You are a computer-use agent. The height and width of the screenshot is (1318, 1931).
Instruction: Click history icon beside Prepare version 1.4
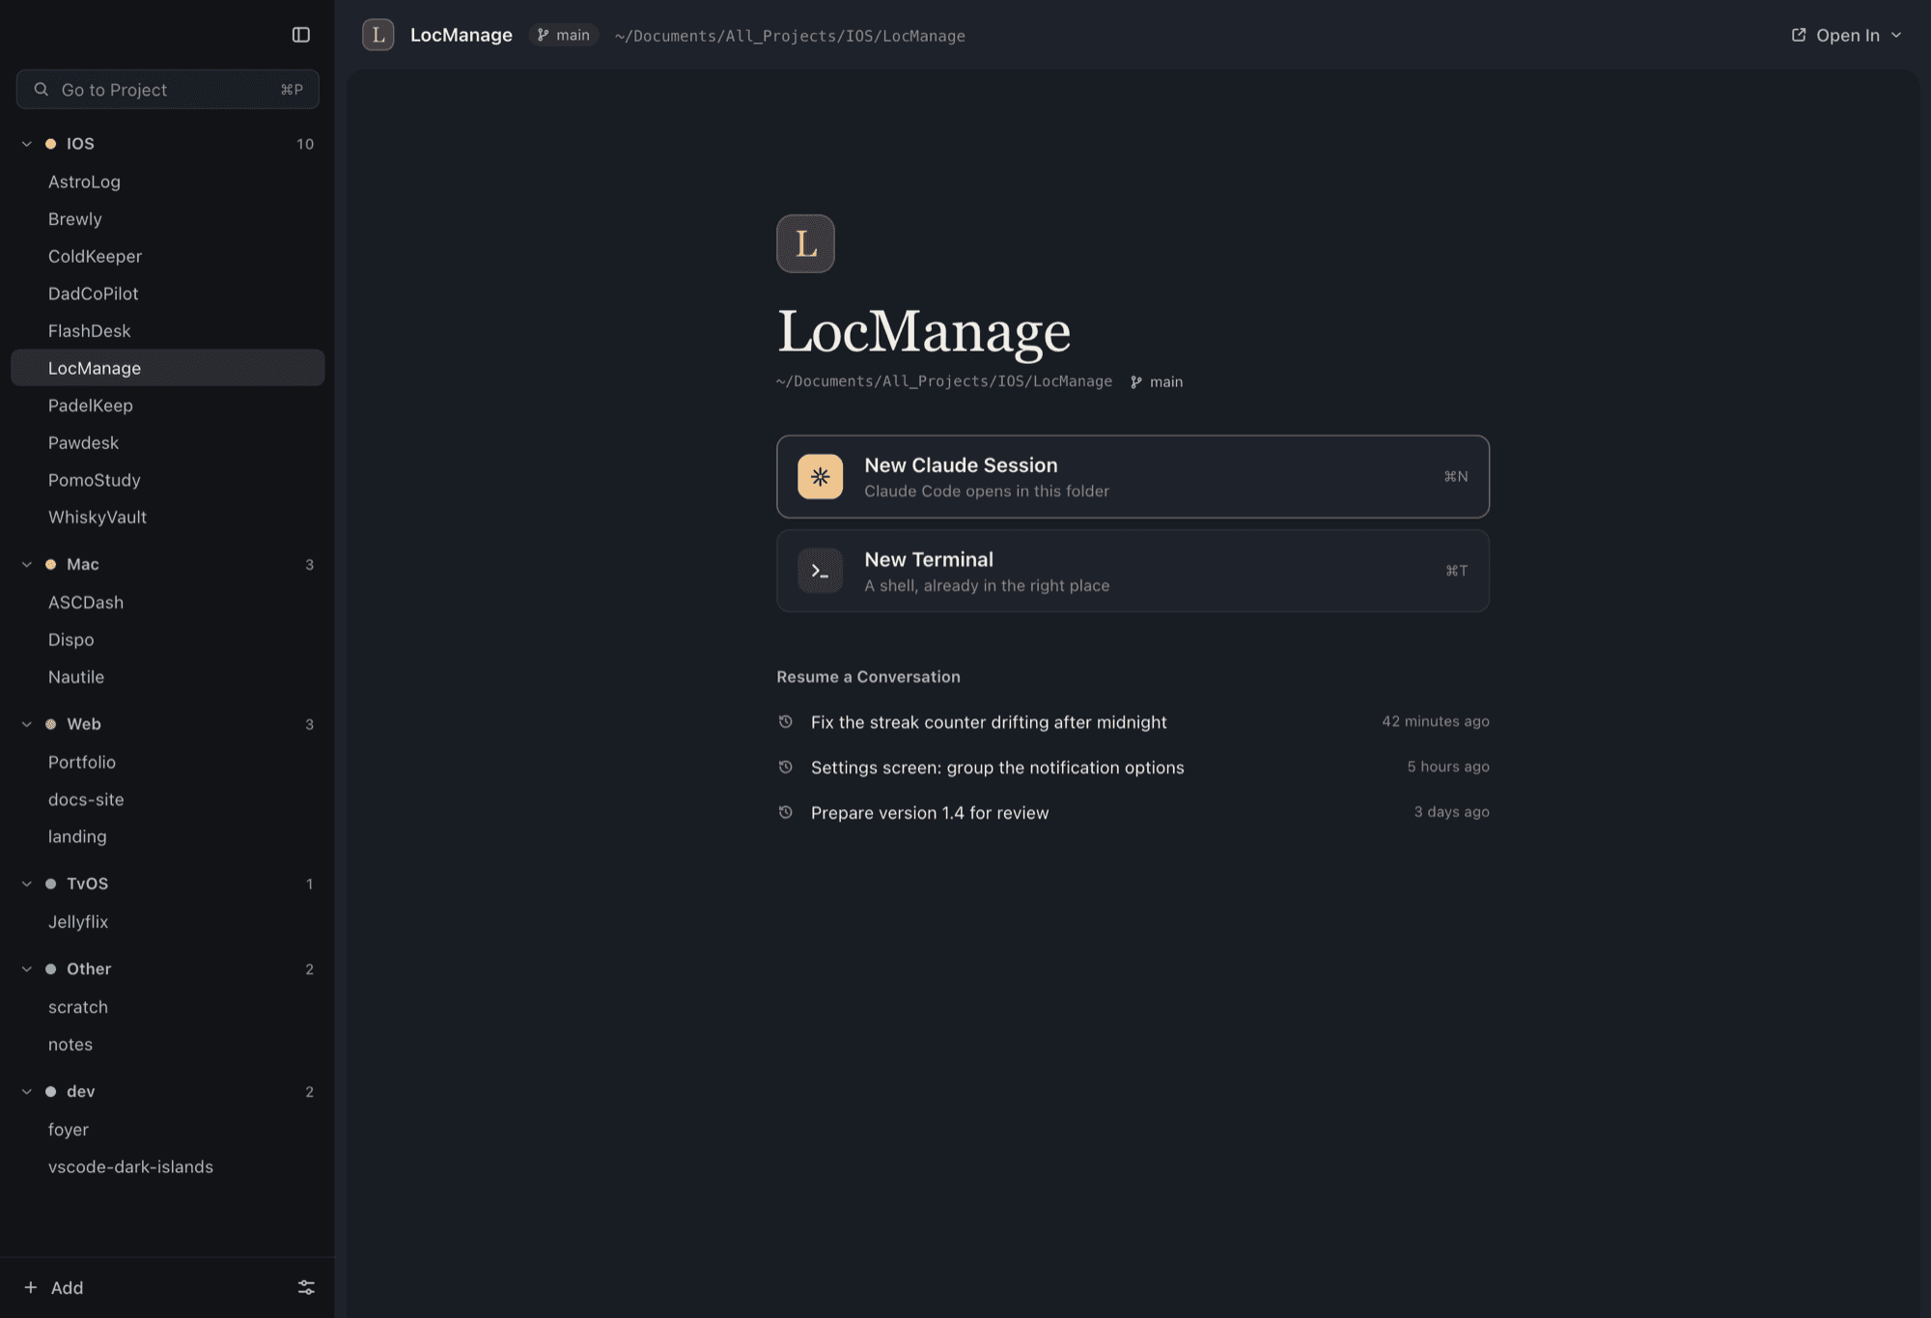(786, 812)
